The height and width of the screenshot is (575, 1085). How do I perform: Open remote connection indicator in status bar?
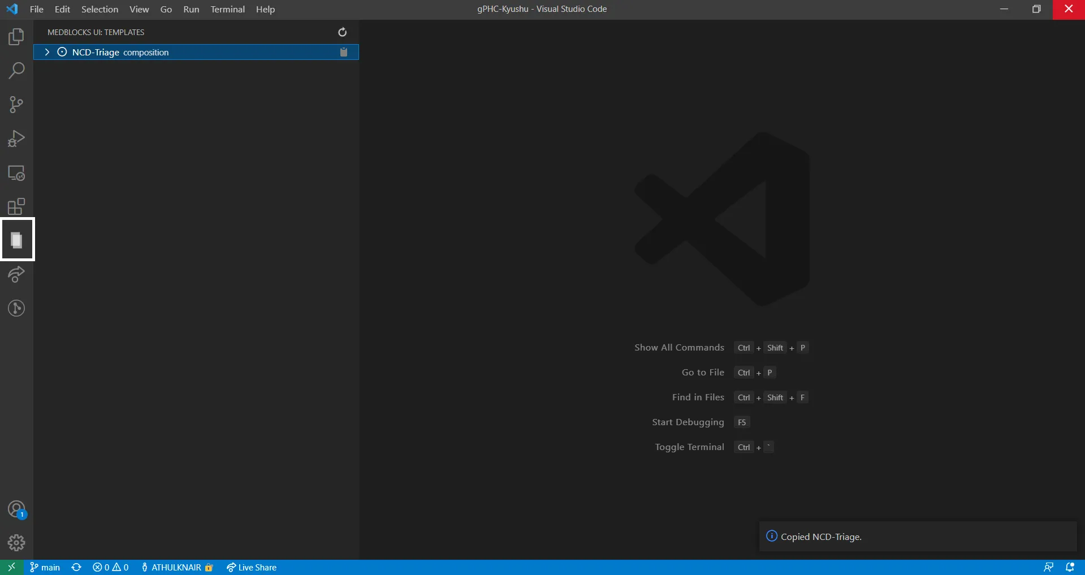click(11, 567)
